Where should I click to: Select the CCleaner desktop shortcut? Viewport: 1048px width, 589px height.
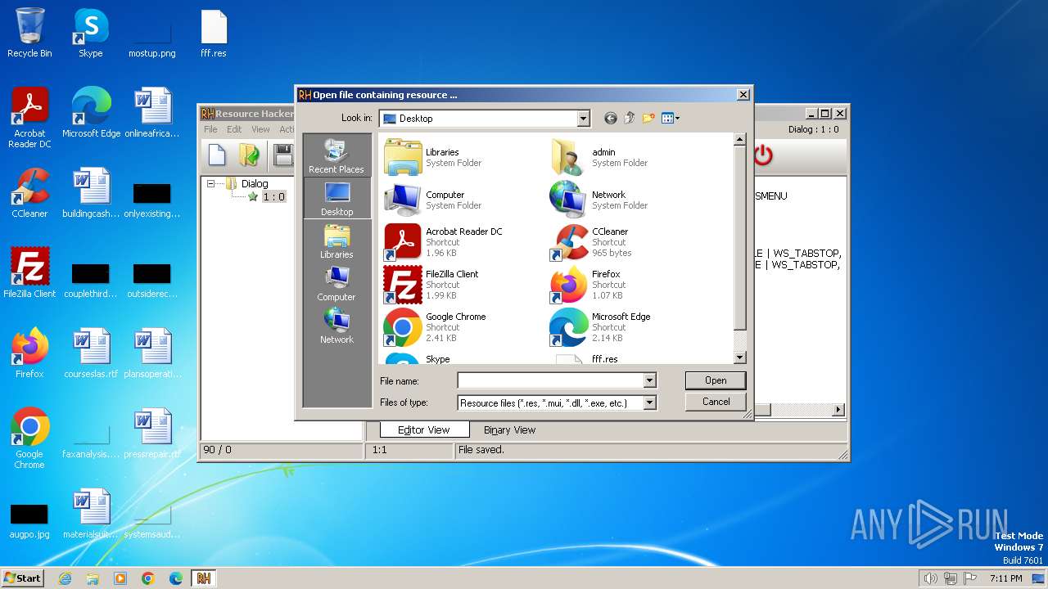tap(29, 193)
